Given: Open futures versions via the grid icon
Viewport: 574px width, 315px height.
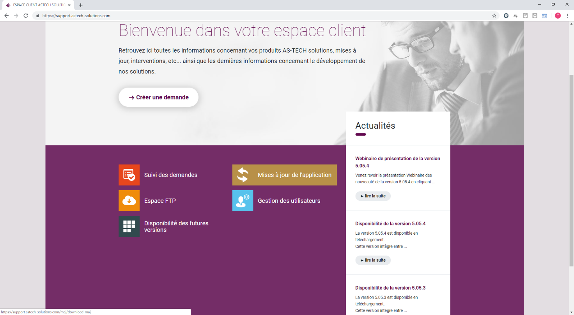Looking at the screenshot, I should pos(129,227).
